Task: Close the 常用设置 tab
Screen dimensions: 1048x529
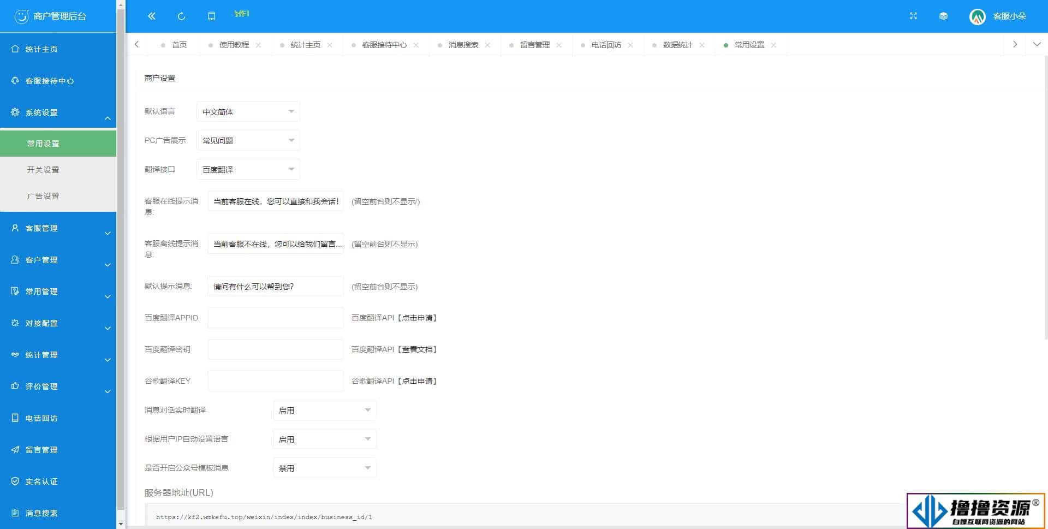Action: click(x=773, y=45)
